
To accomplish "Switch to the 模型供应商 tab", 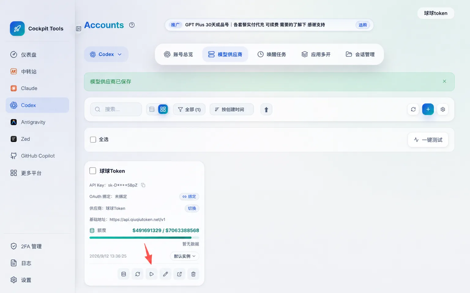I will (x=225, y=54).
